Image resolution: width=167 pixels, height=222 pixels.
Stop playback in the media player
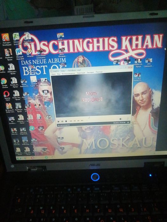click(66, 121)
